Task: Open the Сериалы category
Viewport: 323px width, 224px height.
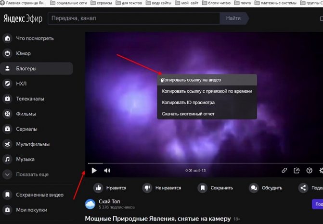Action: tap(26, 129)
